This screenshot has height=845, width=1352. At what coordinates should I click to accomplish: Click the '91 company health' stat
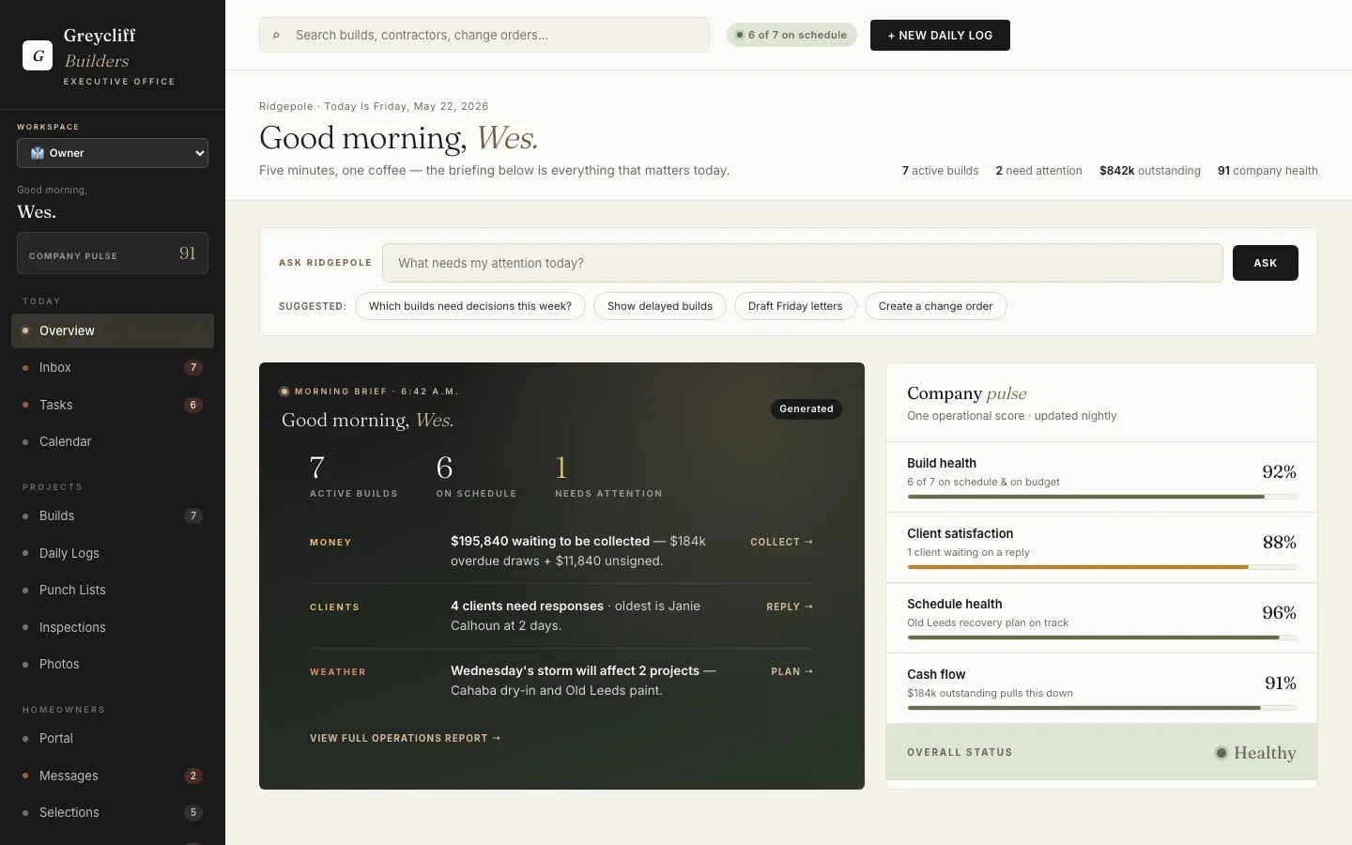tap(1267, 171)
